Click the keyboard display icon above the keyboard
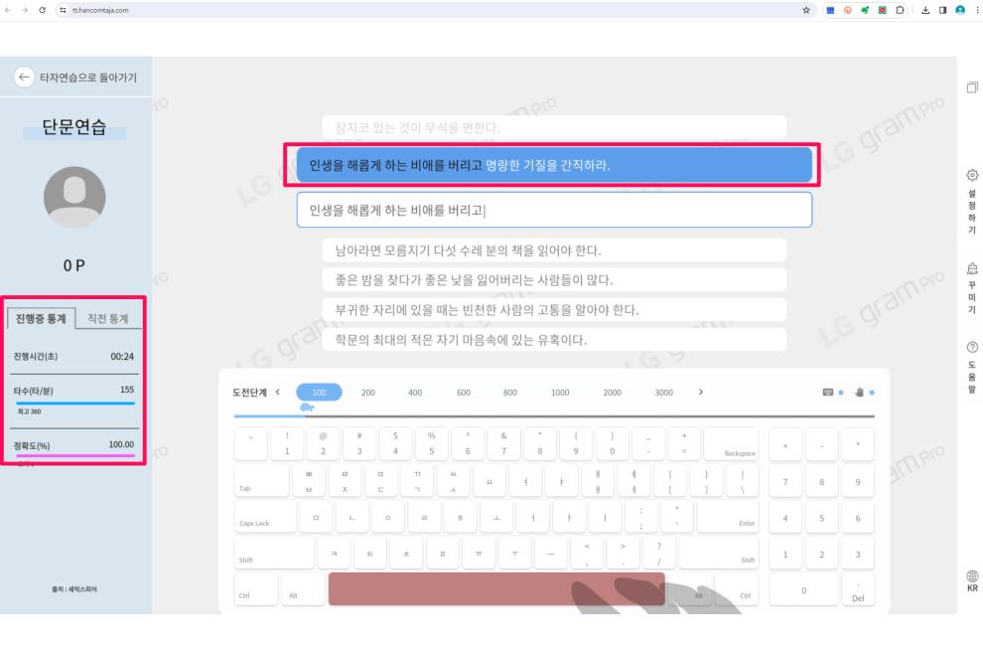983x646 pixels. tap(826, 392)
